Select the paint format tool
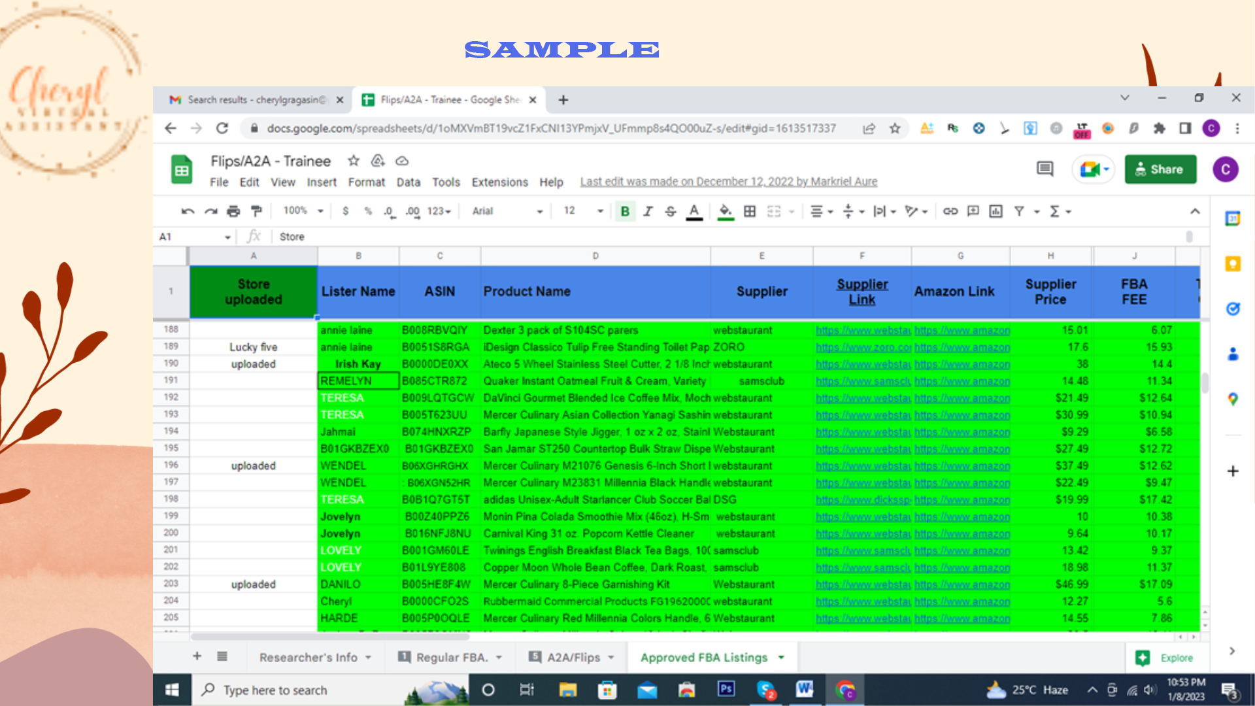1255x706 pixels. [x=256, y=211]
